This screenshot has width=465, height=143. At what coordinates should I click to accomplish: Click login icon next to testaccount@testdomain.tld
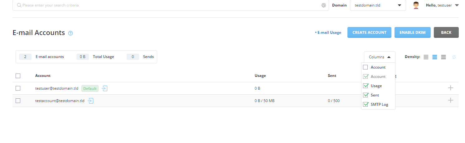click(x=90, y=101)
